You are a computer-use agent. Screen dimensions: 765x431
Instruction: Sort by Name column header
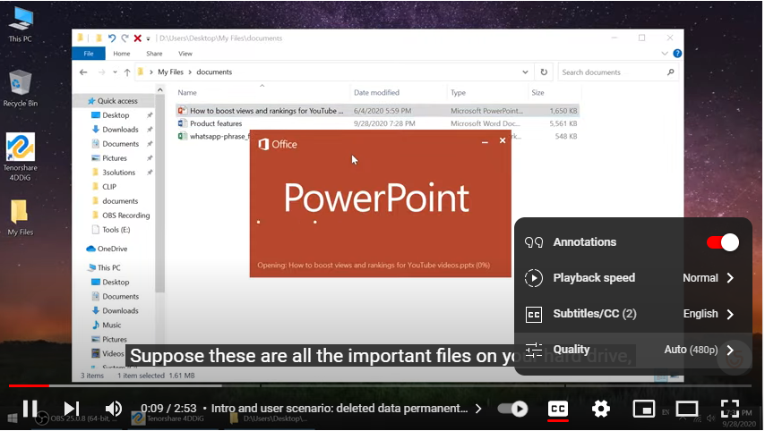click(x=187, y=92)
